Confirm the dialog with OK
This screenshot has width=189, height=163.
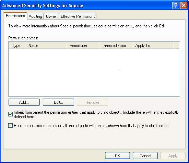[117, 156]
